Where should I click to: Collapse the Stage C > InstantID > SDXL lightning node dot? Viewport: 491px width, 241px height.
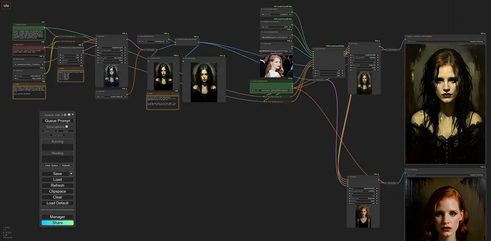pyautogui.click(x=407, y=36)
